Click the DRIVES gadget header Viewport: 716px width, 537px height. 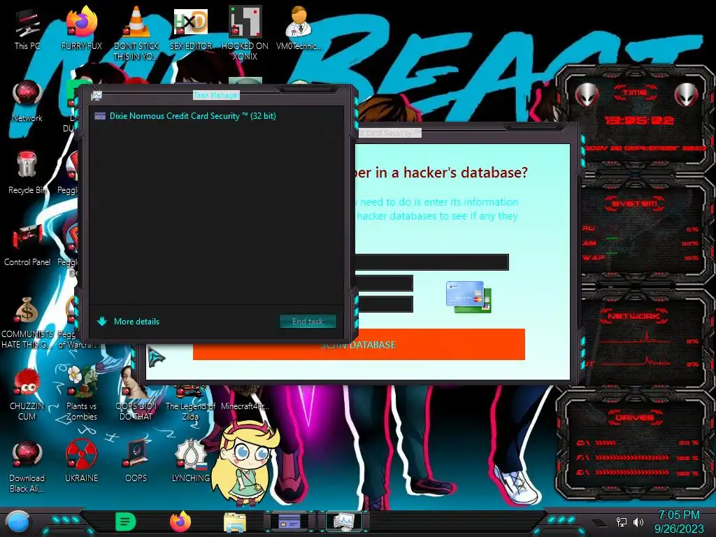635,417
